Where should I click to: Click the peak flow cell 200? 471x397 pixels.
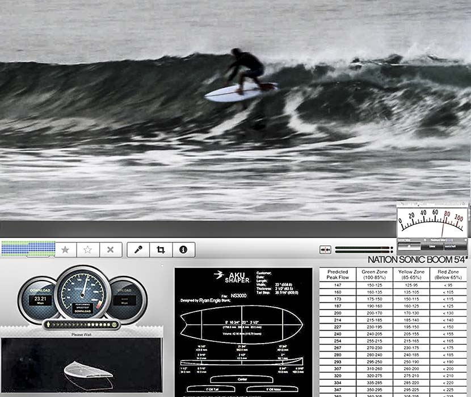tap(338, 313)
